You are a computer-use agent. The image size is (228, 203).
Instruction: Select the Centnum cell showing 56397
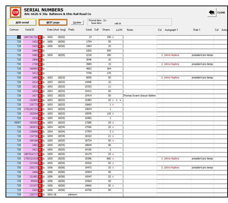pyautogui.click(x=15, y=123)
